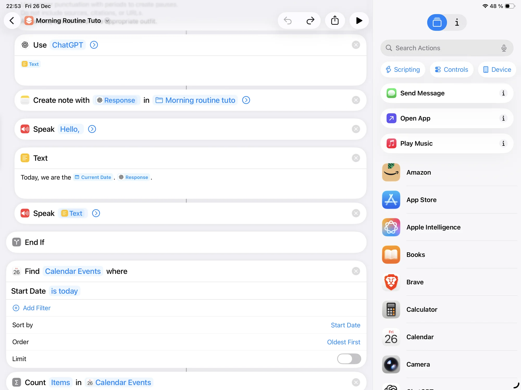Tap the microphone icon in Search Actions
This screenshot has width=521, height=390.
coord(504,48)
